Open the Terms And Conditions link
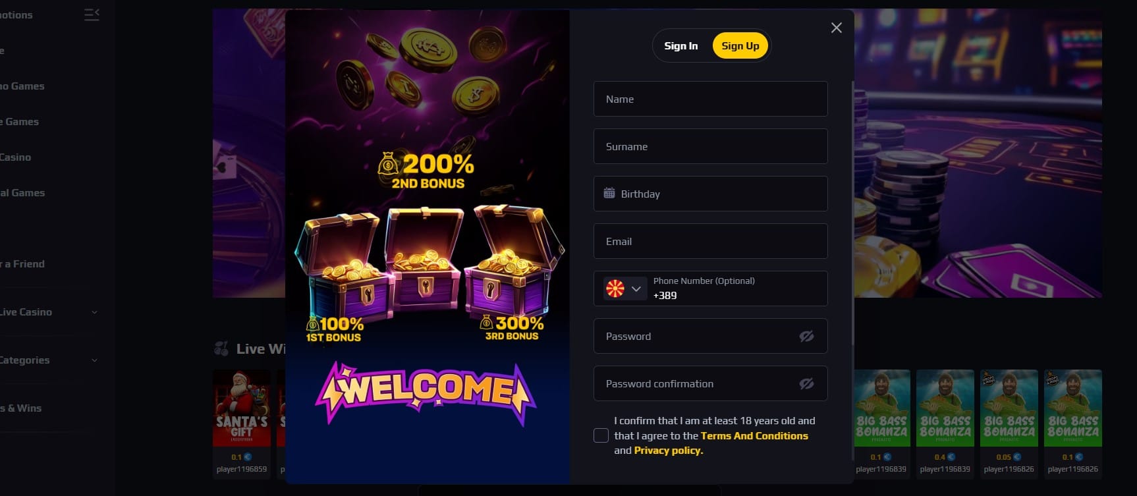 pyautogui.click(x=754, y=436)
